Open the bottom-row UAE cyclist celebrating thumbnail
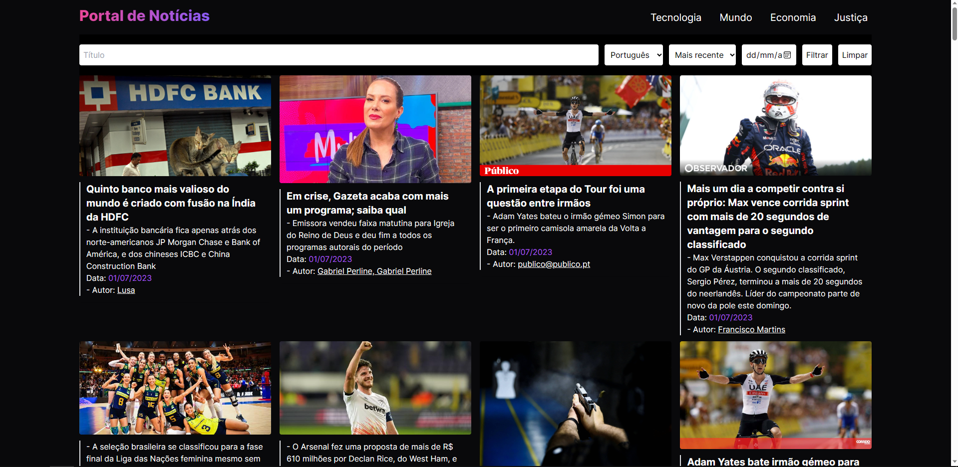Screen dimensions: 958x467 coord(776,395)
